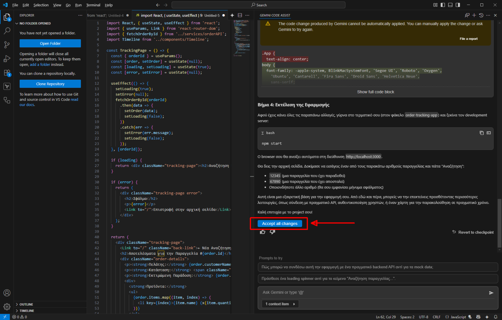Screen dimensions: 502x320
Task: Open the last activity bar icon below Terraform
Action: [7, 100]
